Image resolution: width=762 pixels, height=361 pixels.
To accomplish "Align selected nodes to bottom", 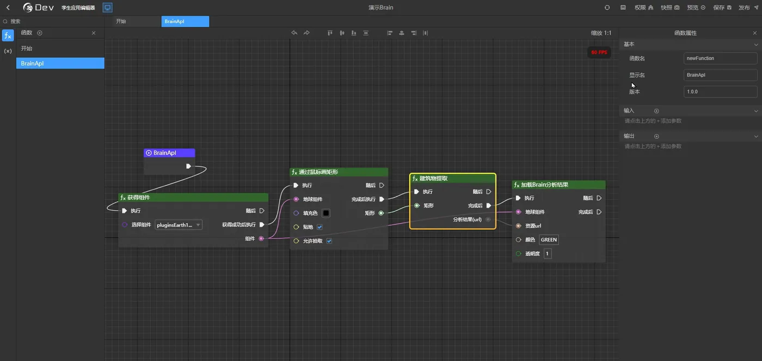I will coord(354,33).
